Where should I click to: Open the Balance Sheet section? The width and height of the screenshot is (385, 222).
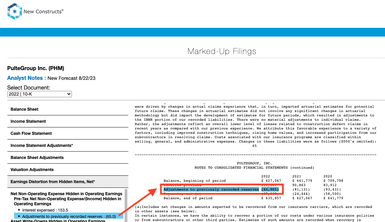tap(68, 109)
